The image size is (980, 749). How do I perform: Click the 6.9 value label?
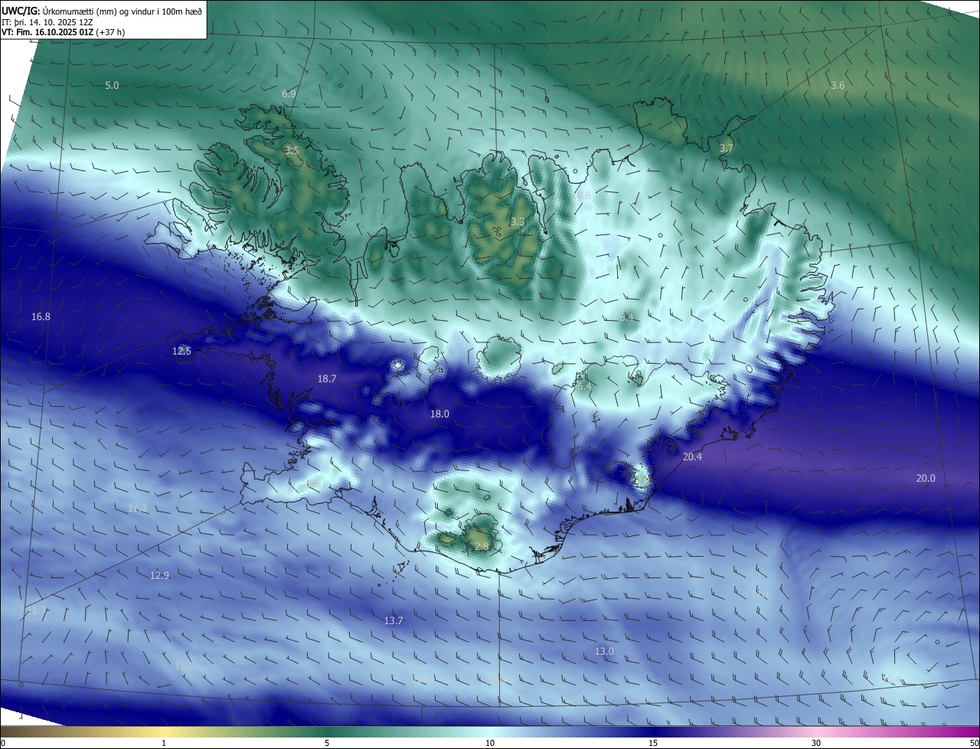pyautogui.click(x=289, y=93)
